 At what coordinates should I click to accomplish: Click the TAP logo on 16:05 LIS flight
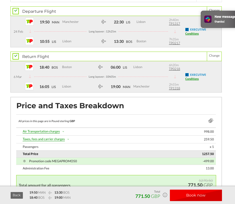pos(29,86)
